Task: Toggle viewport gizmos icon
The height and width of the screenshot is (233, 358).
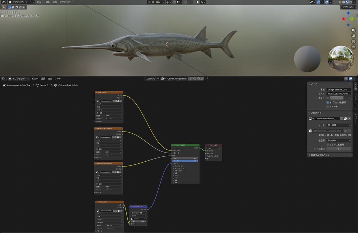Action: (x=318, y=2)
